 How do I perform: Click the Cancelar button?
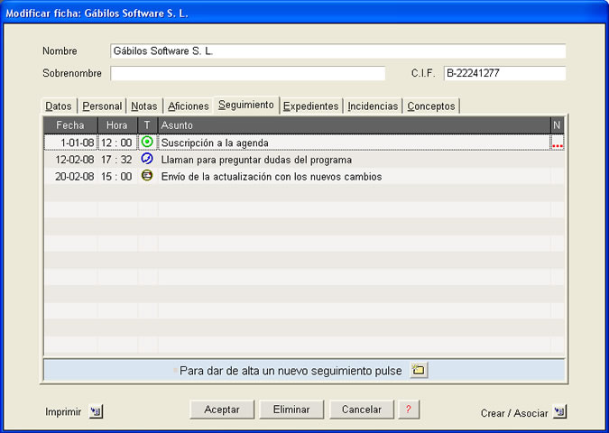tap(362, 410)
